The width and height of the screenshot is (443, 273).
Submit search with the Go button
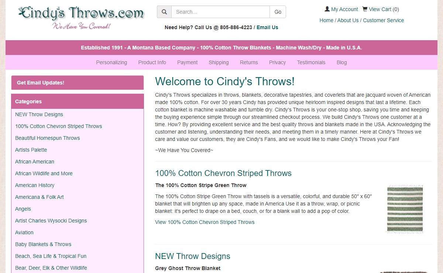(278, 12)
